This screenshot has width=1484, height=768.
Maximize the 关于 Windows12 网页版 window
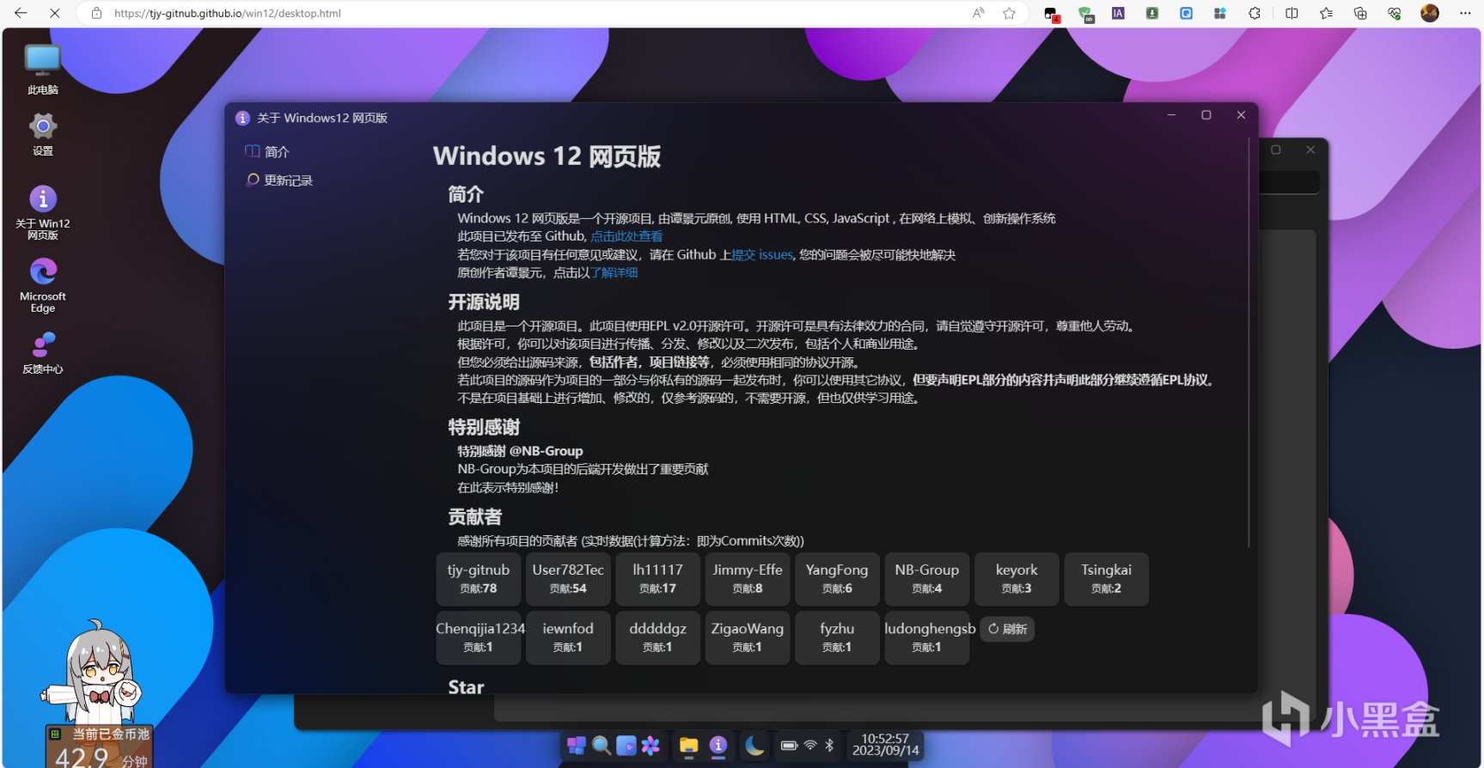(x=1206, y=115)
